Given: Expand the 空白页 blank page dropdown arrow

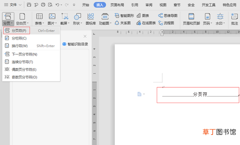Looking at the screenshot, I should click(x=28, y=23).
